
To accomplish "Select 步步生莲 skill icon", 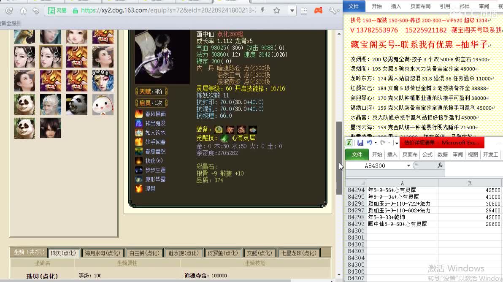I will (138, 170).
